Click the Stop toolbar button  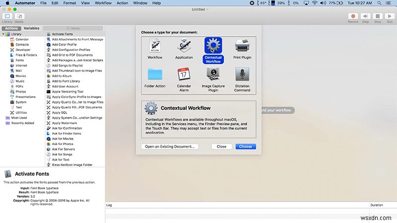pos(378,16)
